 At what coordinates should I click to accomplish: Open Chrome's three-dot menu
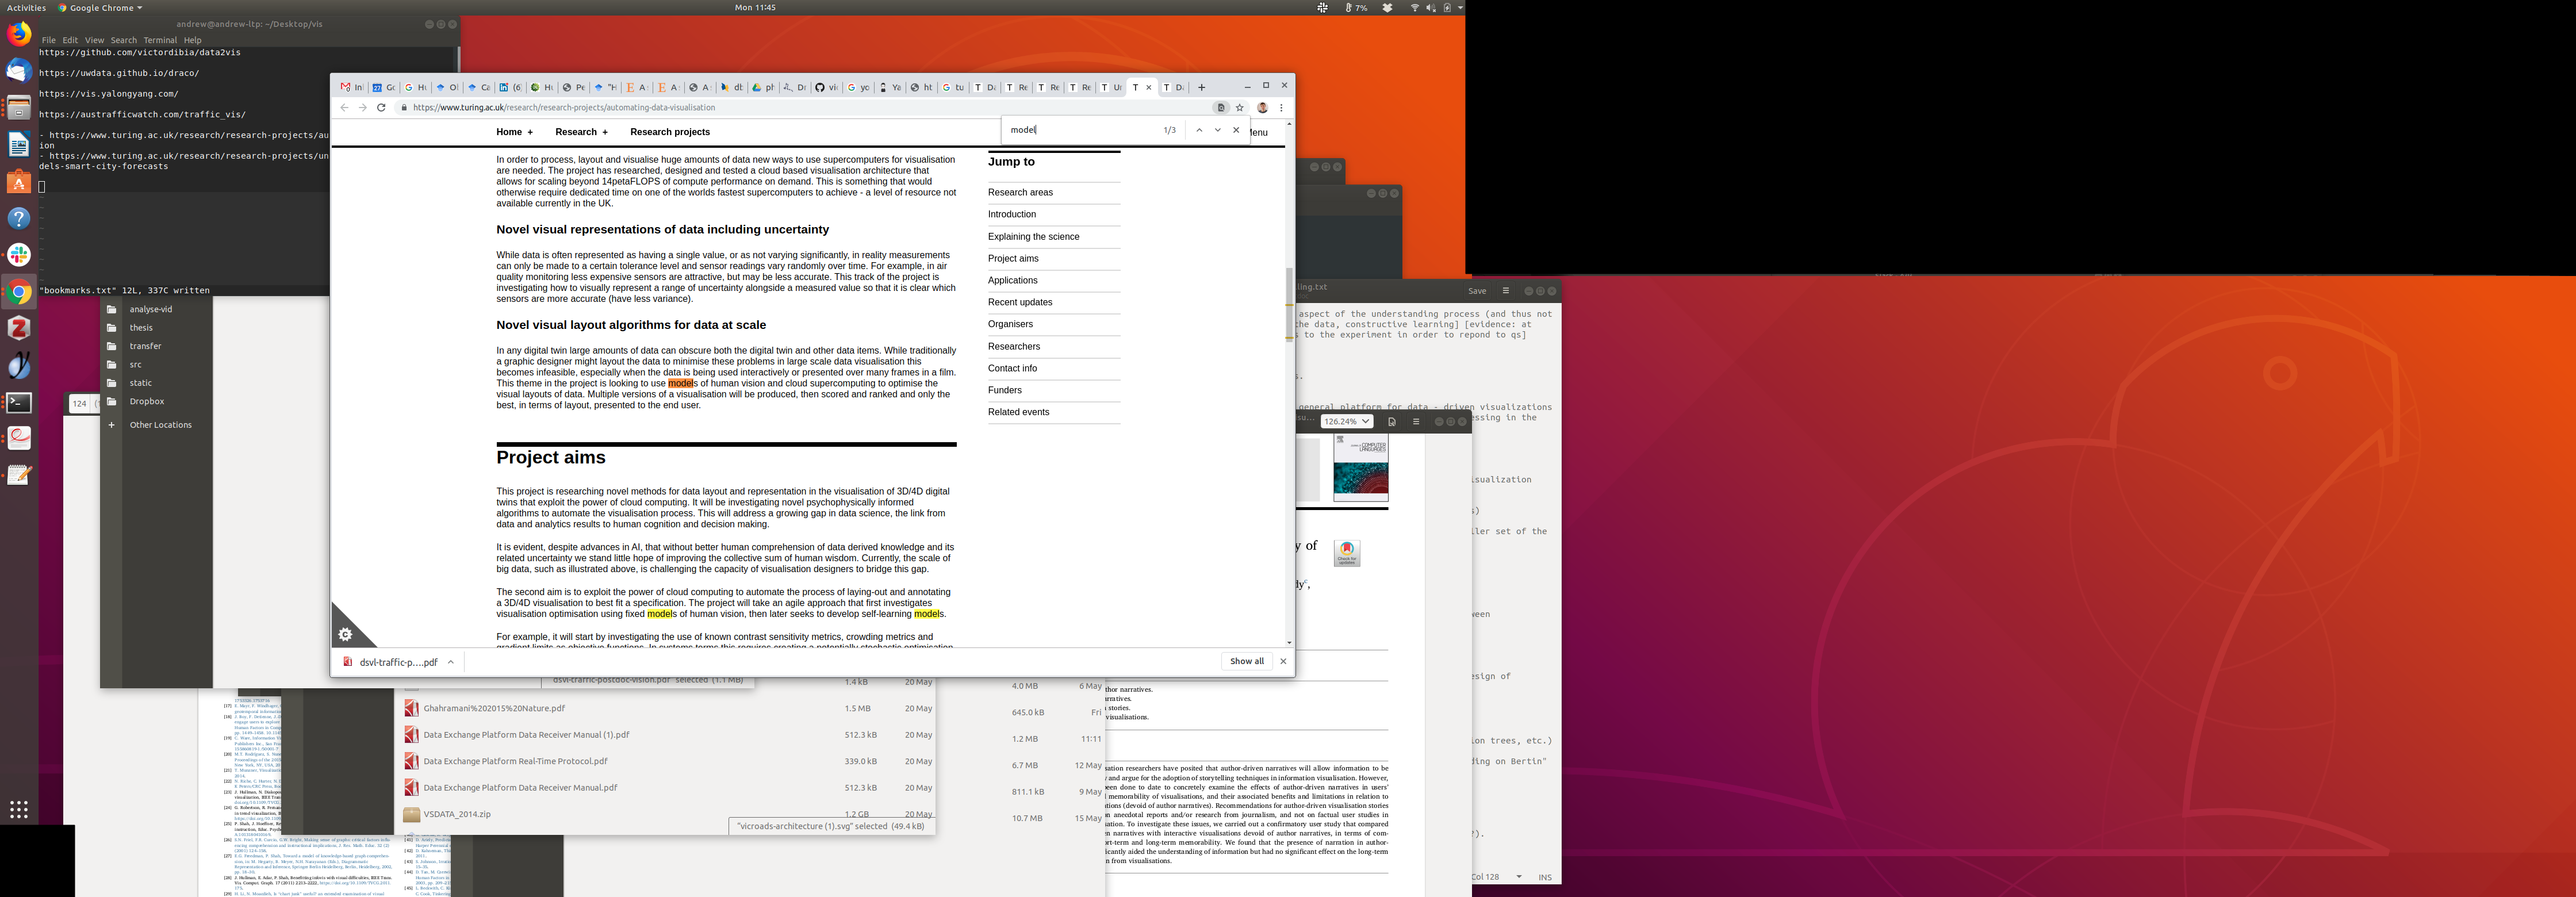coord(1281,108)
